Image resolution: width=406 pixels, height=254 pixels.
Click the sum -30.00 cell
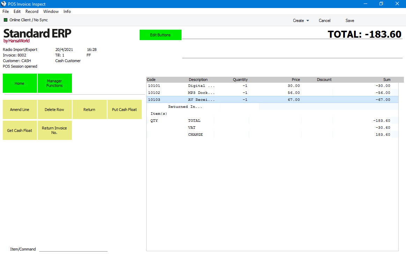click(383, 85)
